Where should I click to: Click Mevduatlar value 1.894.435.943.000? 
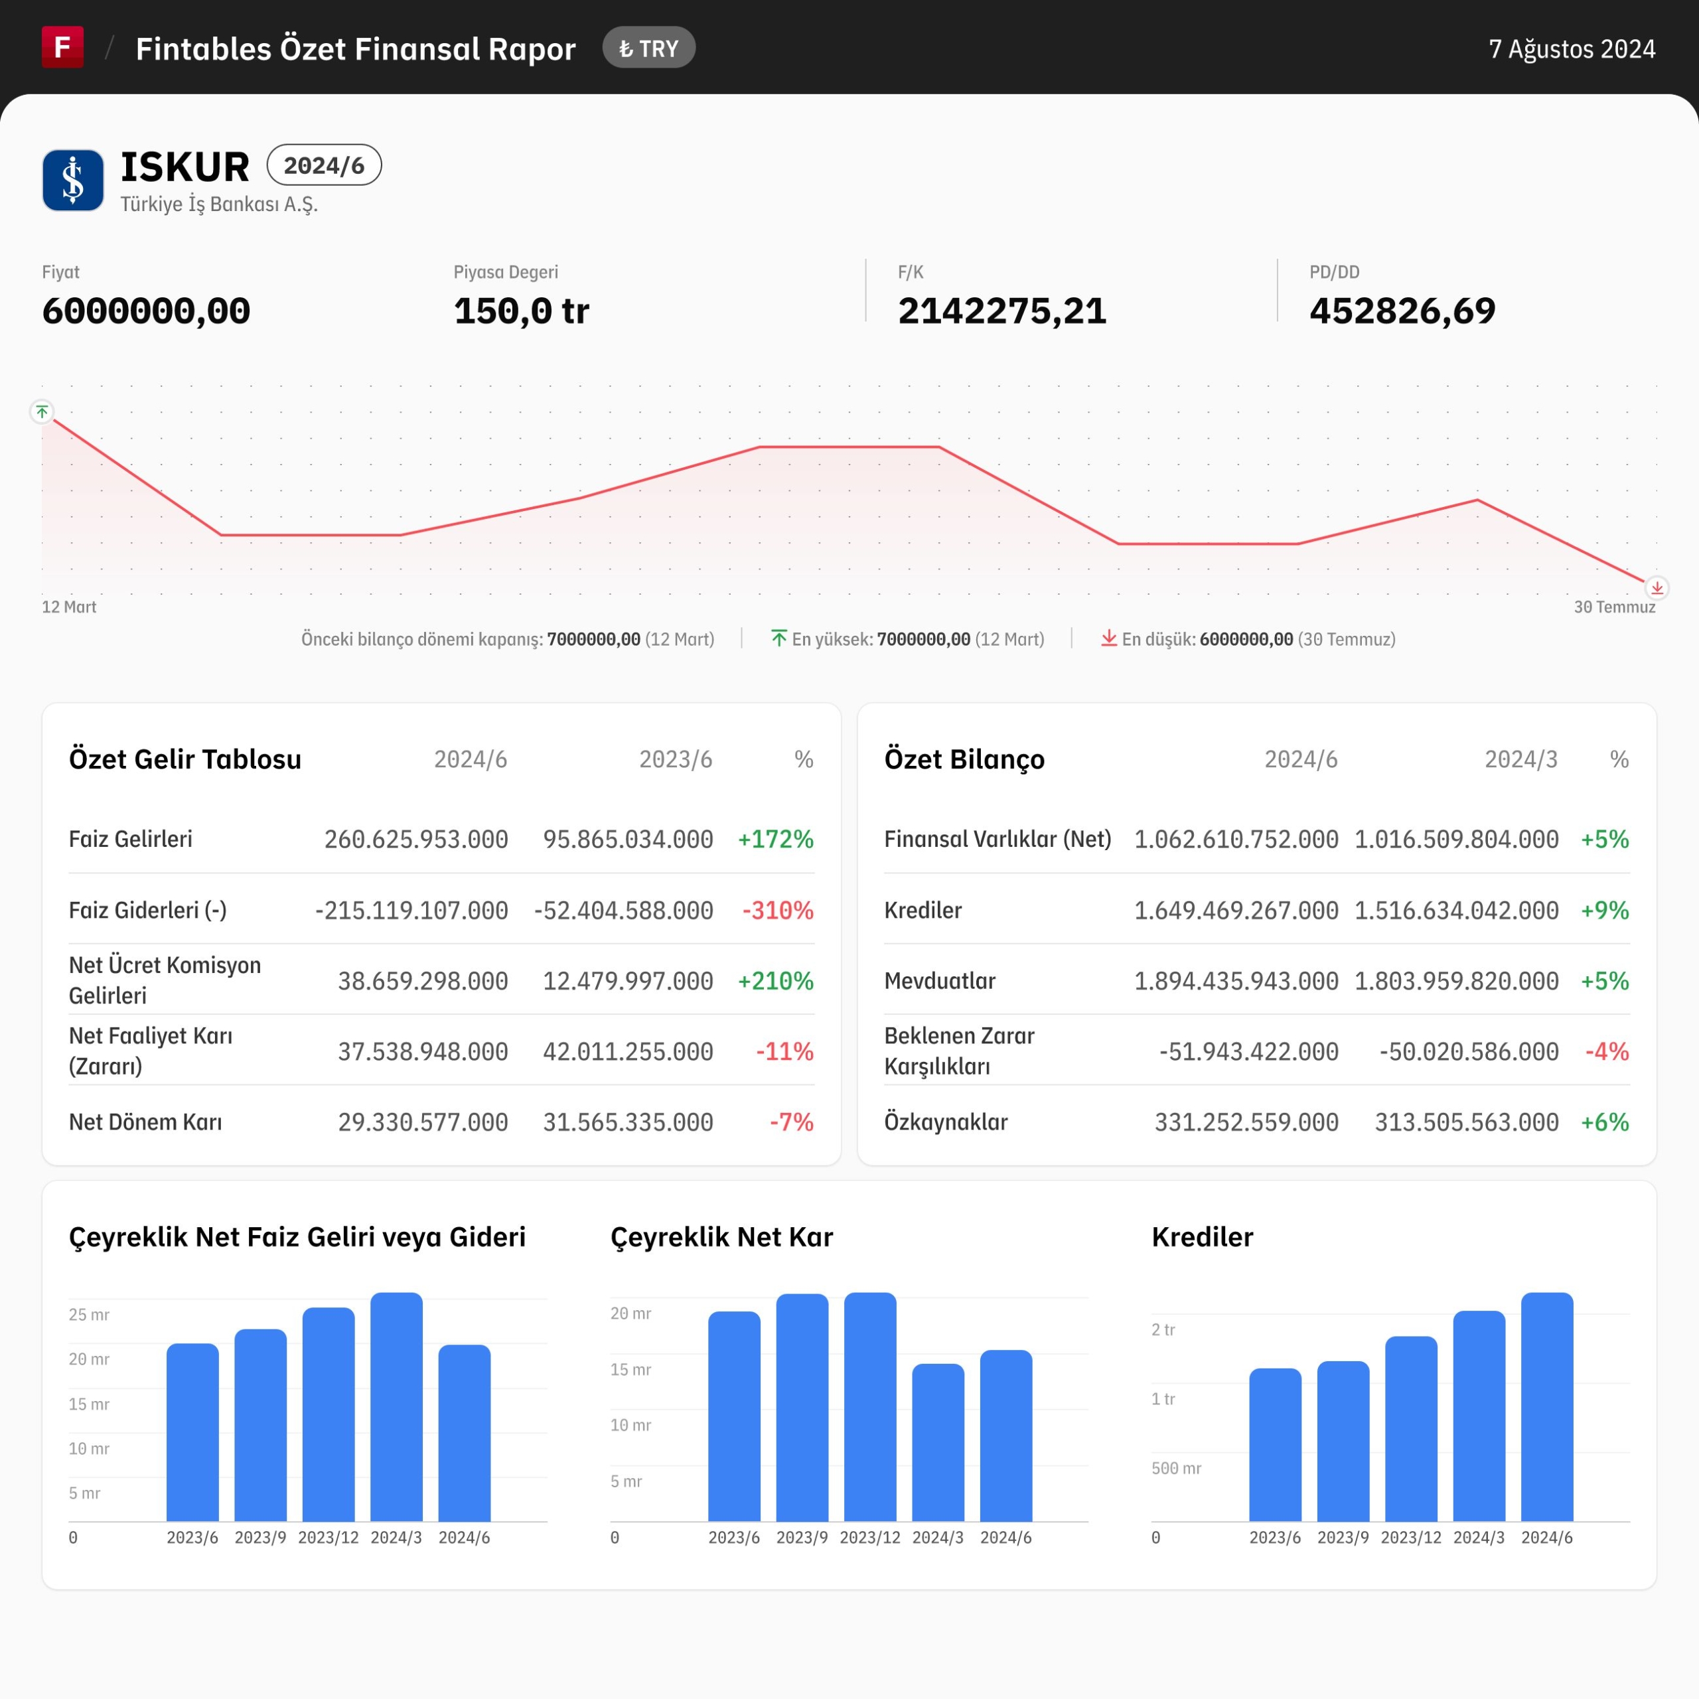click(x=1236, y=980)
